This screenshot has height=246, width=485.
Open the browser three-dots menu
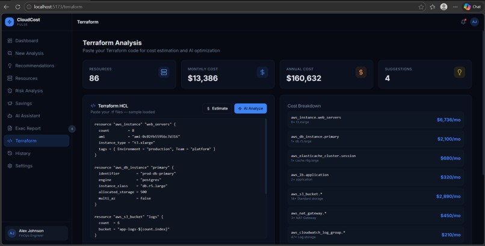(x=455, y=7)
